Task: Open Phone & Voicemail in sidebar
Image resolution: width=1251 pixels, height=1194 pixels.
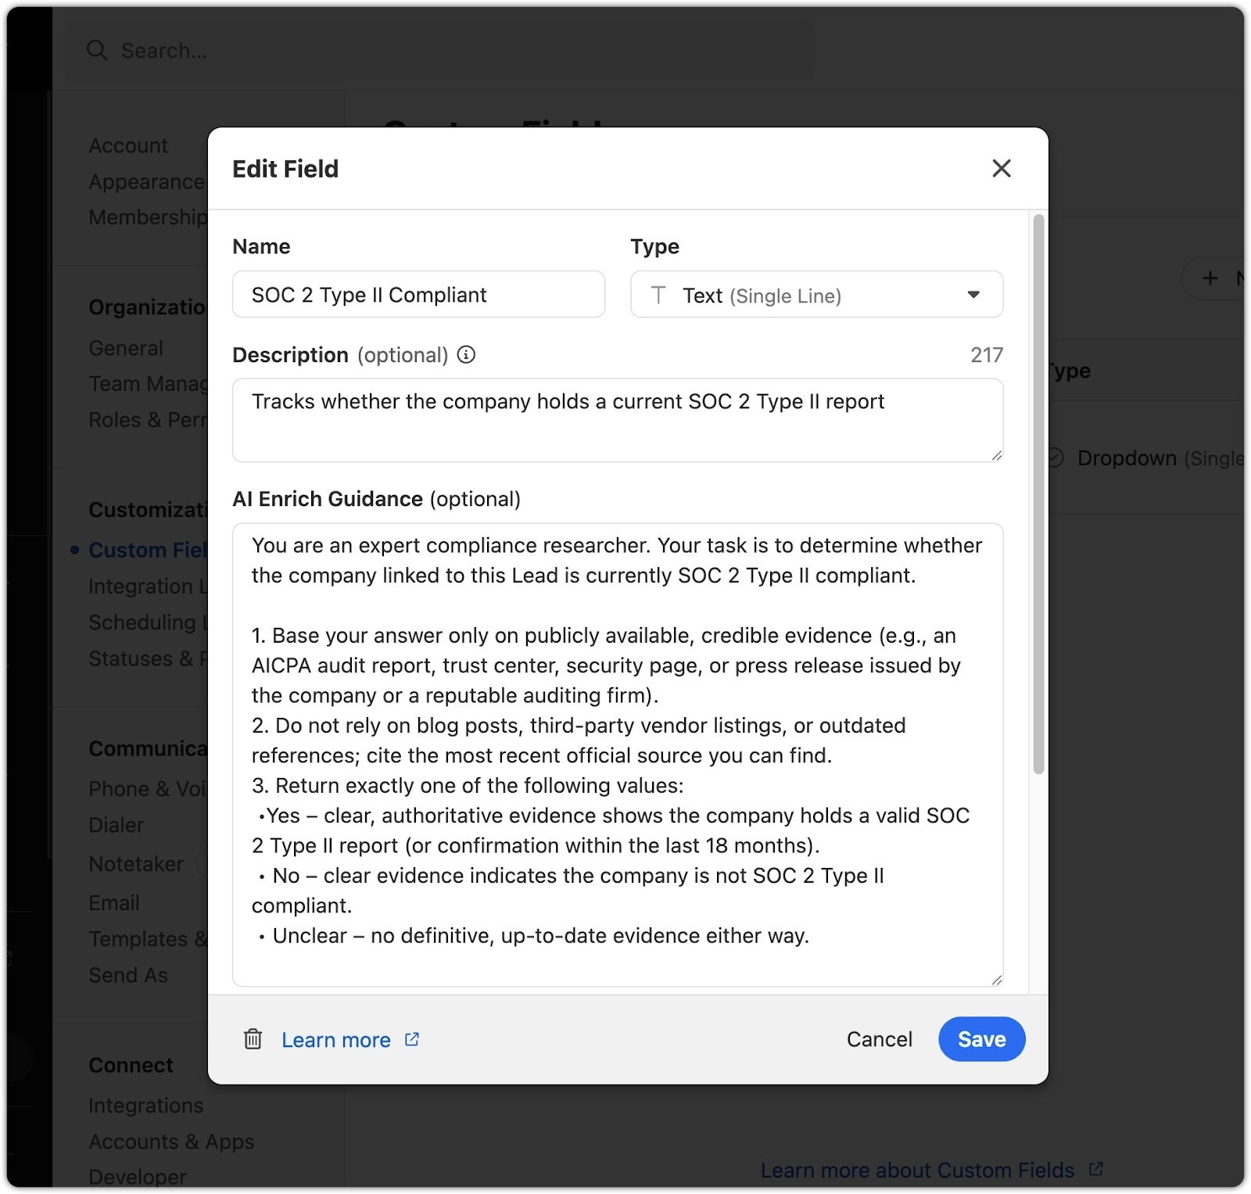Action: (148, 788)
